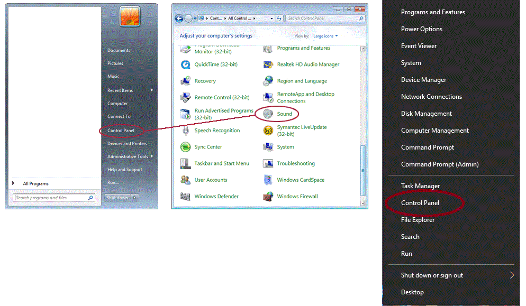526x306 pixels.
Task: Choose Network Connections in the dark menu
Action: click(x=431, y=97)
